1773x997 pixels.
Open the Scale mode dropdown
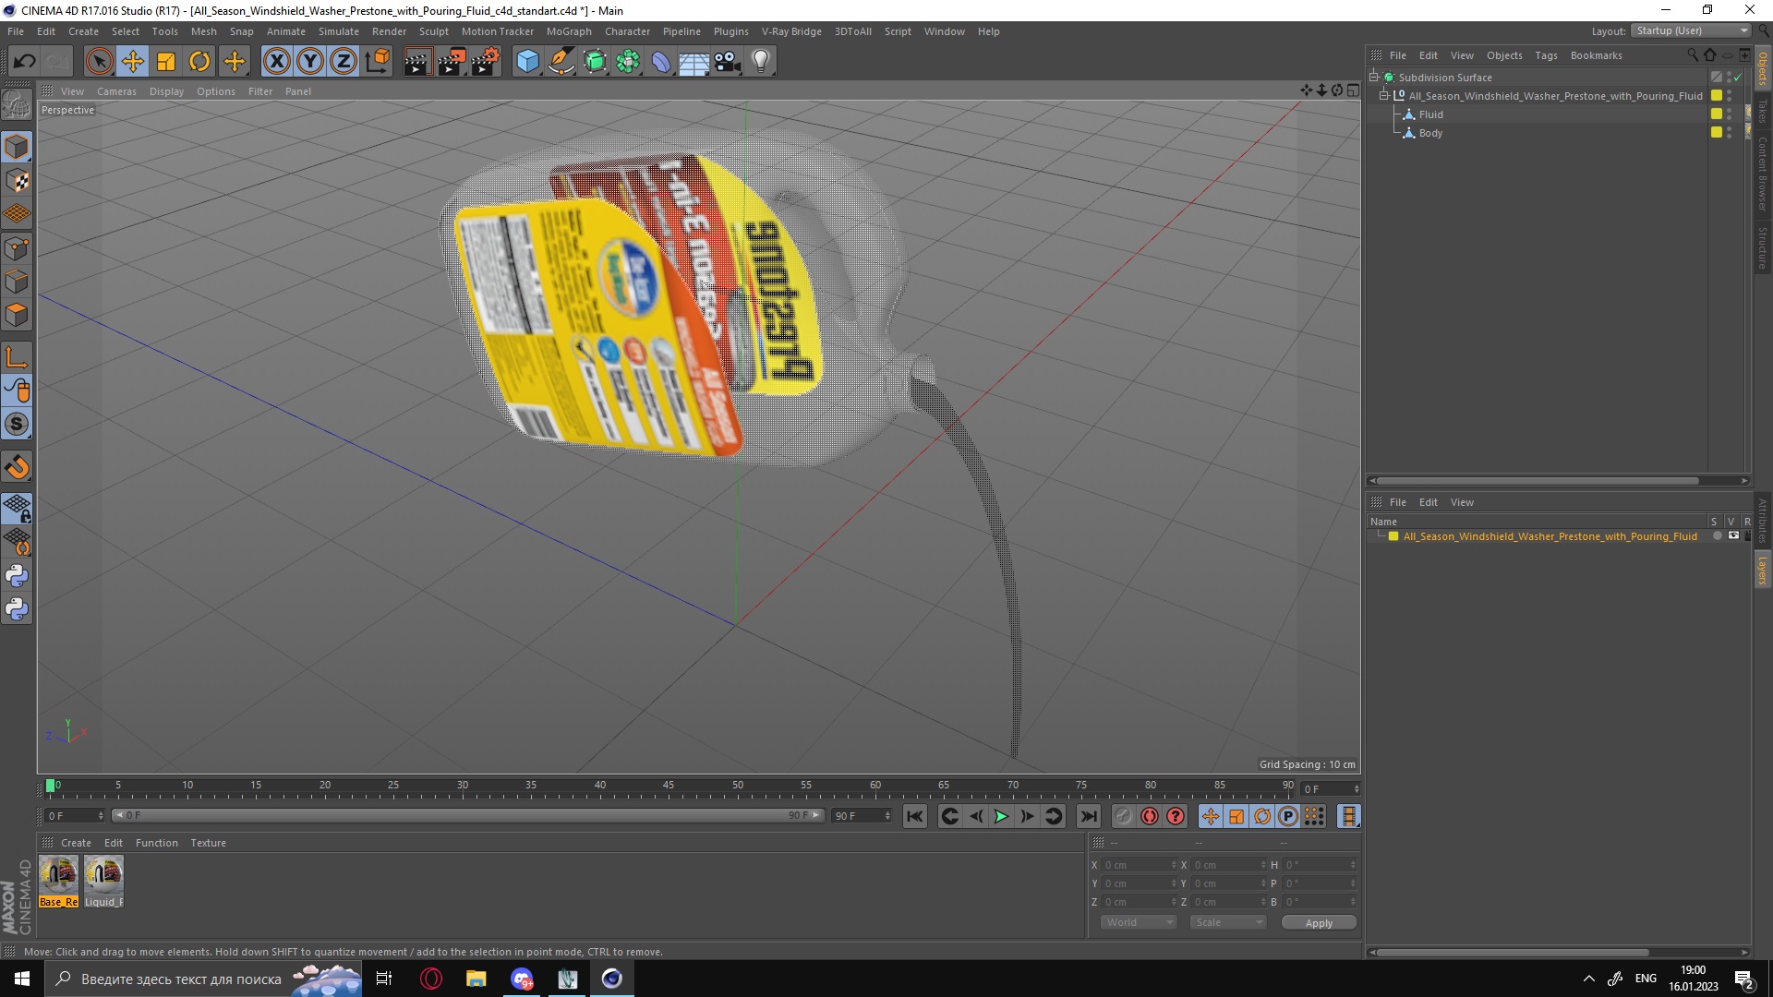click(1227, 923)
